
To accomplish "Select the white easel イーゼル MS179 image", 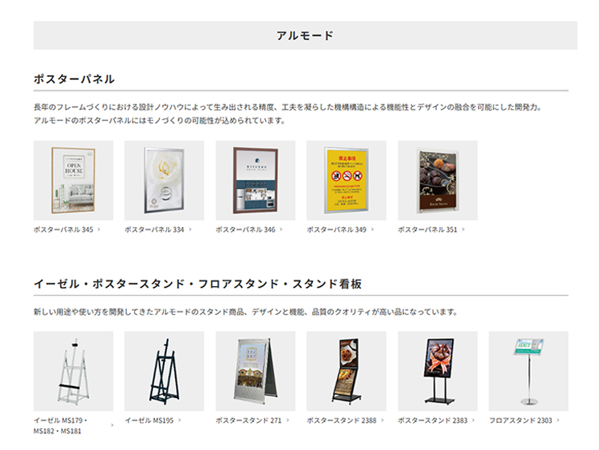I will [x=73, y=371].
